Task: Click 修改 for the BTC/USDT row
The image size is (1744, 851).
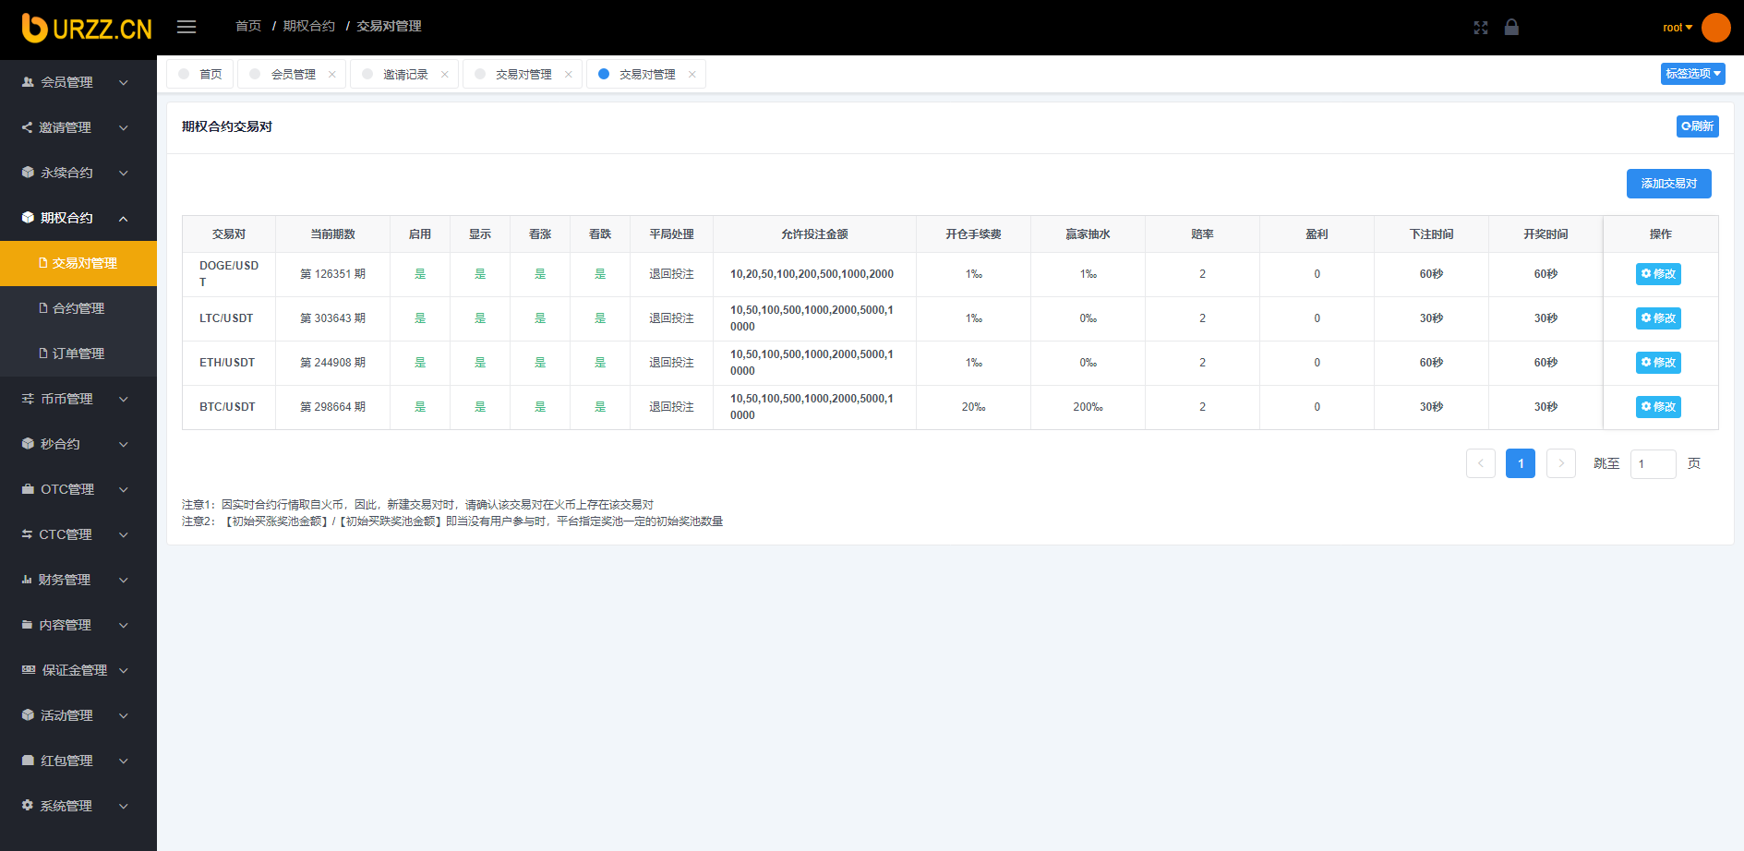Action: pyautogui.click(x=1658, y=407)
